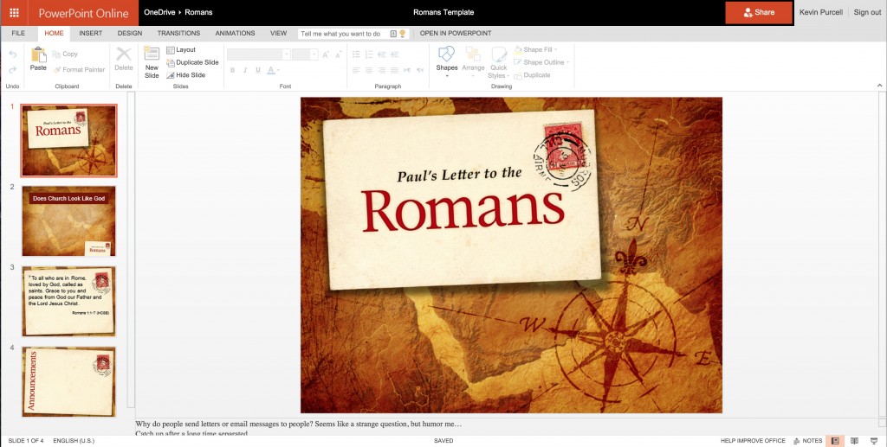887x447 pixels.
Task: Click the orange Share button
Action: pyautogui.click(x=759, y=12)
